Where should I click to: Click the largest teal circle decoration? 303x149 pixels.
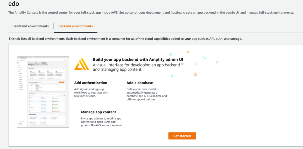pyautogui.click(x=205, y=57)
